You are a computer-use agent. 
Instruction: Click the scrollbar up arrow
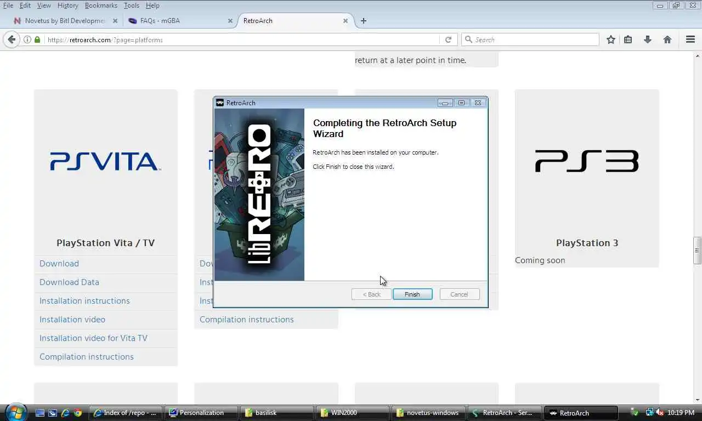[698, 56]
